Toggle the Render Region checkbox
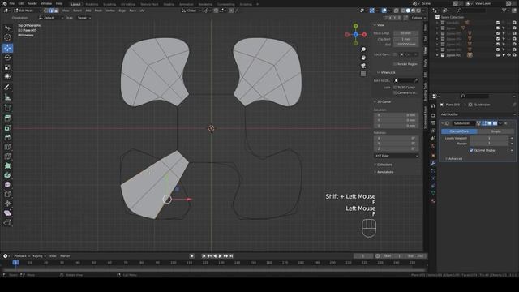This screenshot has width=519, height=292. click(x=395, y=64)
